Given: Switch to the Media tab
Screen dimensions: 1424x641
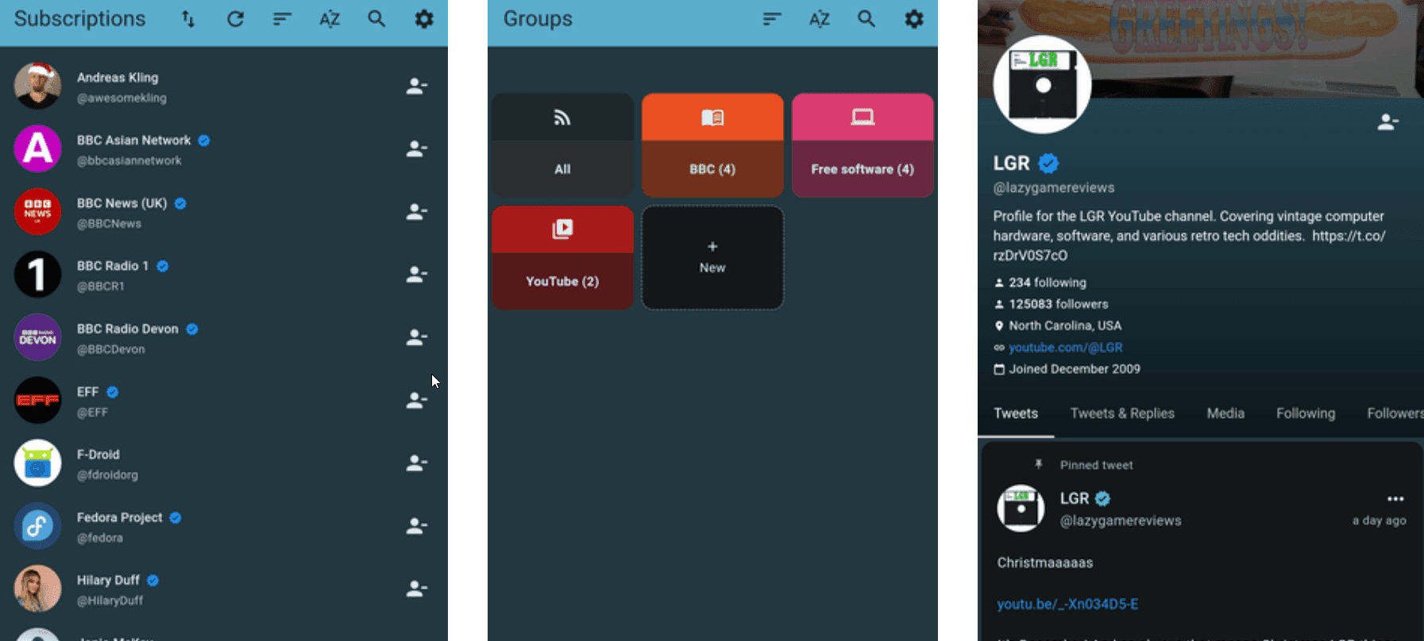Looking at the screenshot, I should 1225,413.
